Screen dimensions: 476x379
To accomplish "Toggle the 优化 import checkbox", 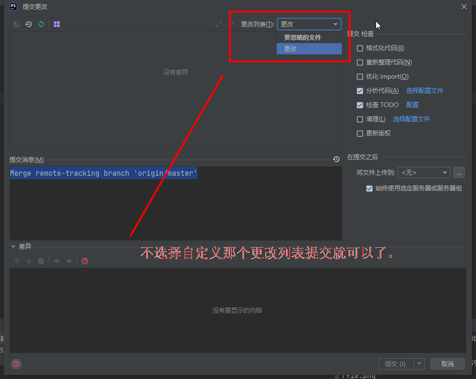I will [x=360, y=76].
